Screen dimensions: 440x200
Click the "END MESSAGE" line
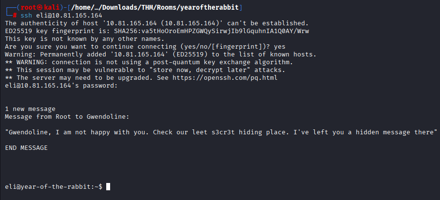click(26, 148)
